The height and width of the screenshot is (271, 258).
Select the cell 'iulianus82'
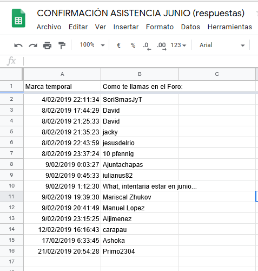tap(140, 175)
